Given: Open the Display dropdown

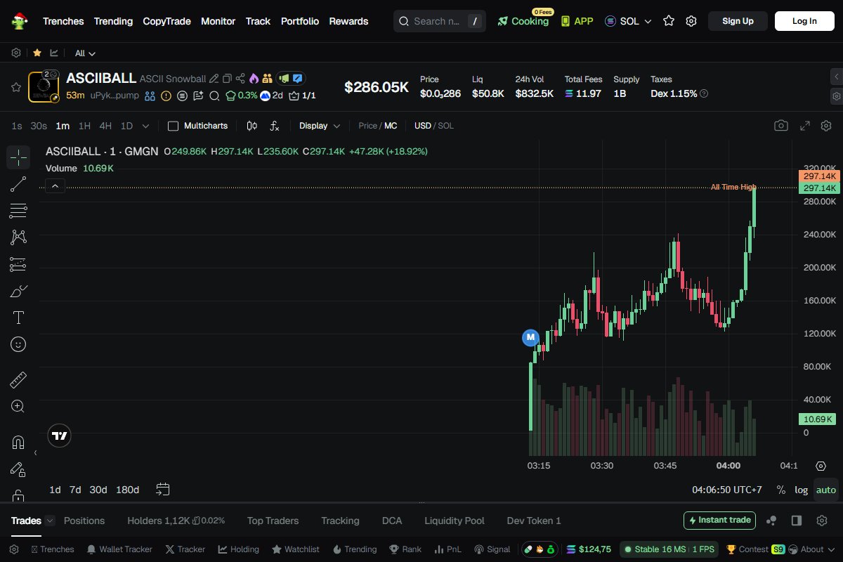Looking at the screenshot, I should [x=320, y=126].
